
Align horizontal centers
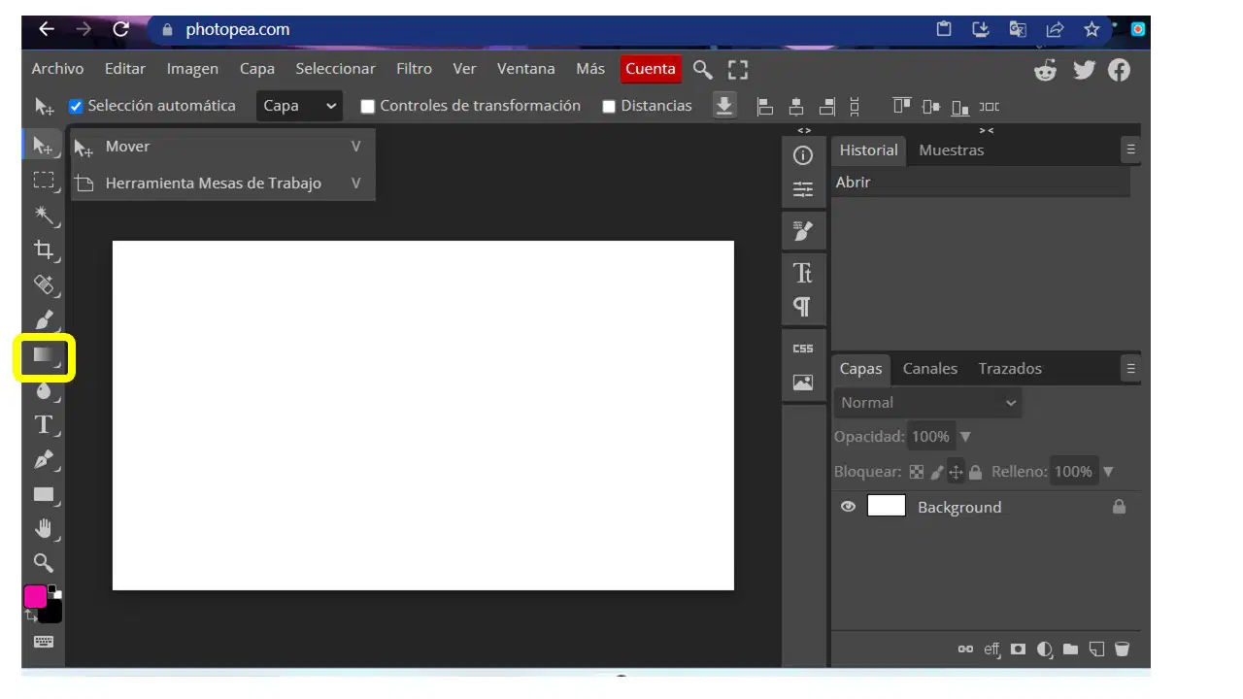tap(796, 107)
